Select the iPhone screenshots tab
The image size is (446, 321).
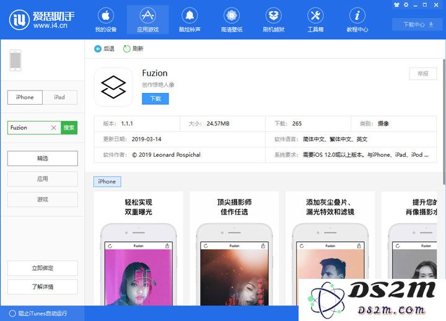(107, 182)
